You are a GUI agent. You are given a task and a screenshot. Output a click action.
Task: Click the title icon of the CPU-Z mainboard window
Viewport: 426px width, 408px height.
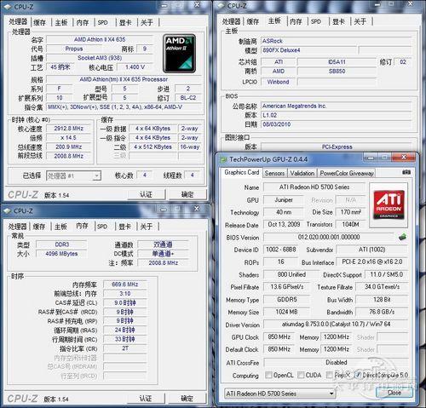[221, 6]
